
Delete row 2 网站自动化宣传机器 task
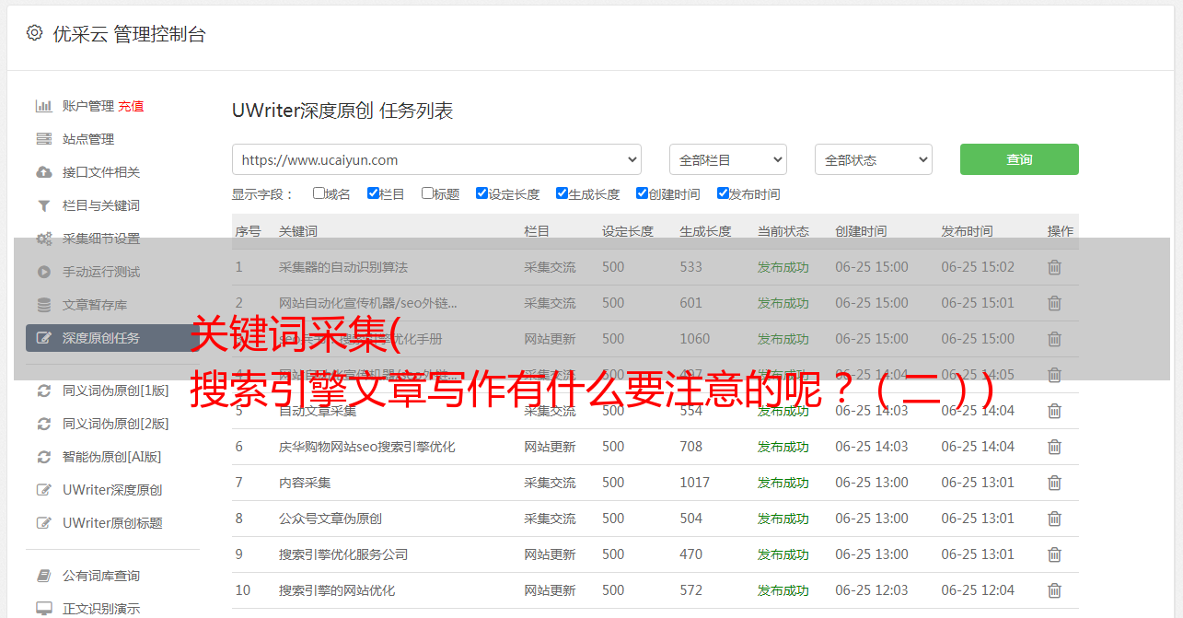pos(1055,303)
